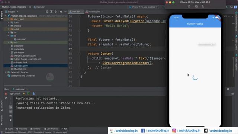The image size is (238, 134).
Task: Open Project panel options gear icon
Action: point(61,12)
